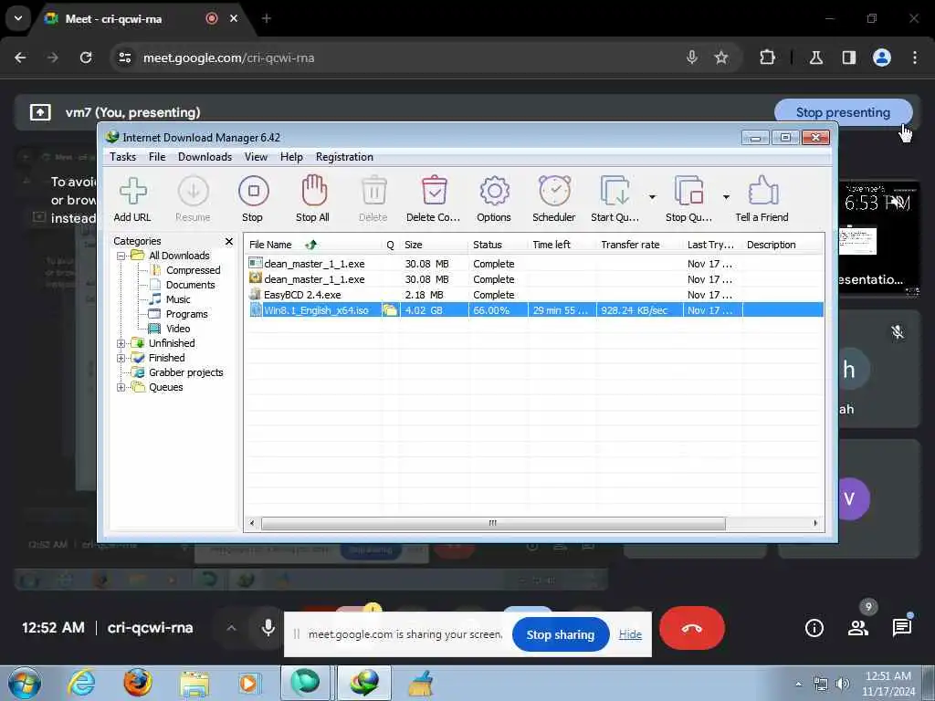Expand audio settings chevron beside microphone
Viewport: 935px width, 701px height.
tap(231, 628)
